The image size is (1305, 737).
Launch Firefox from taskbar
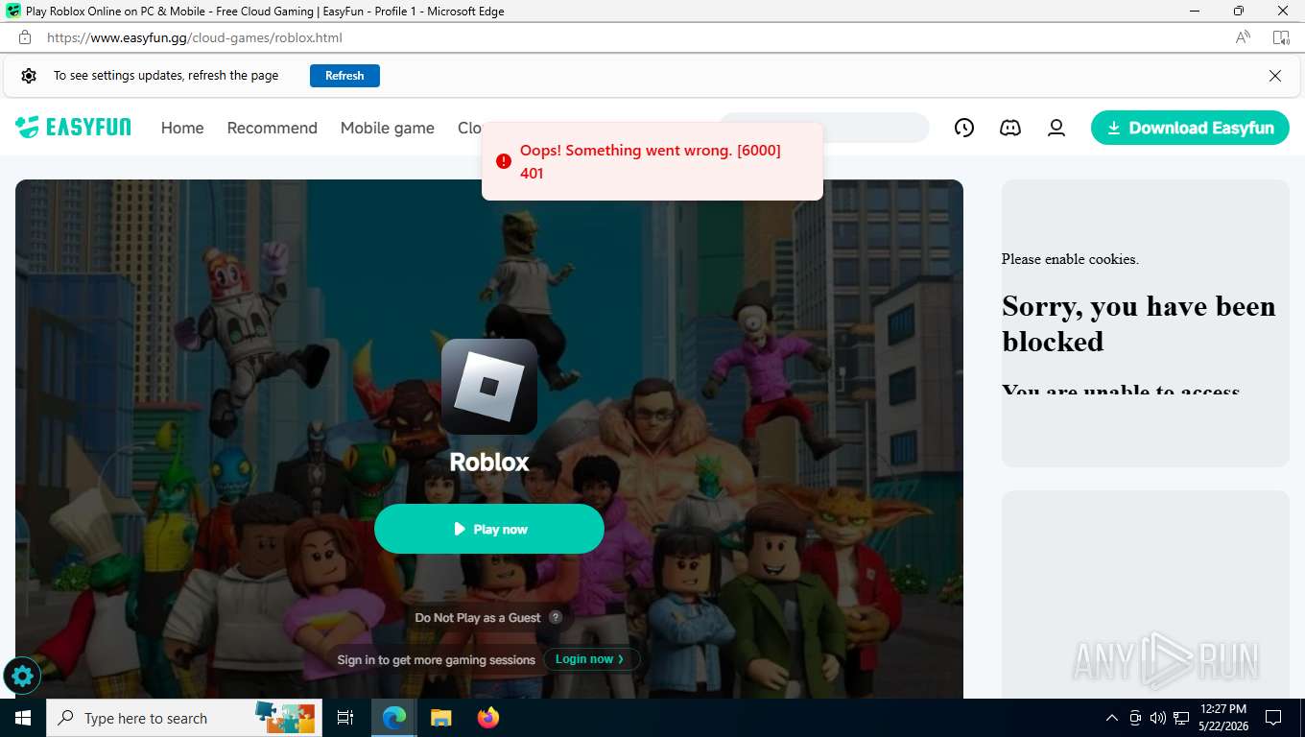tap(488, 718)
